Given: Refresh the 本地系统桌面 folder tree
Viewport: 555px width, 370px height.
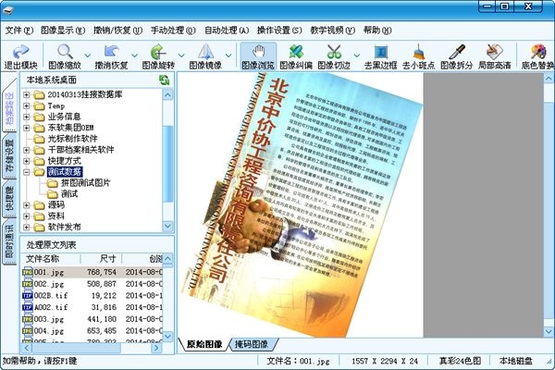Looking at the screenshot, I should (164, 80).
